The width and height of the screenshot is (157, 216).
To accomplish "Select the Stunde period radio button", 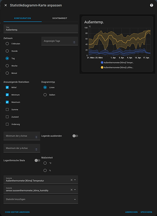I will click(x=7, y=51).
